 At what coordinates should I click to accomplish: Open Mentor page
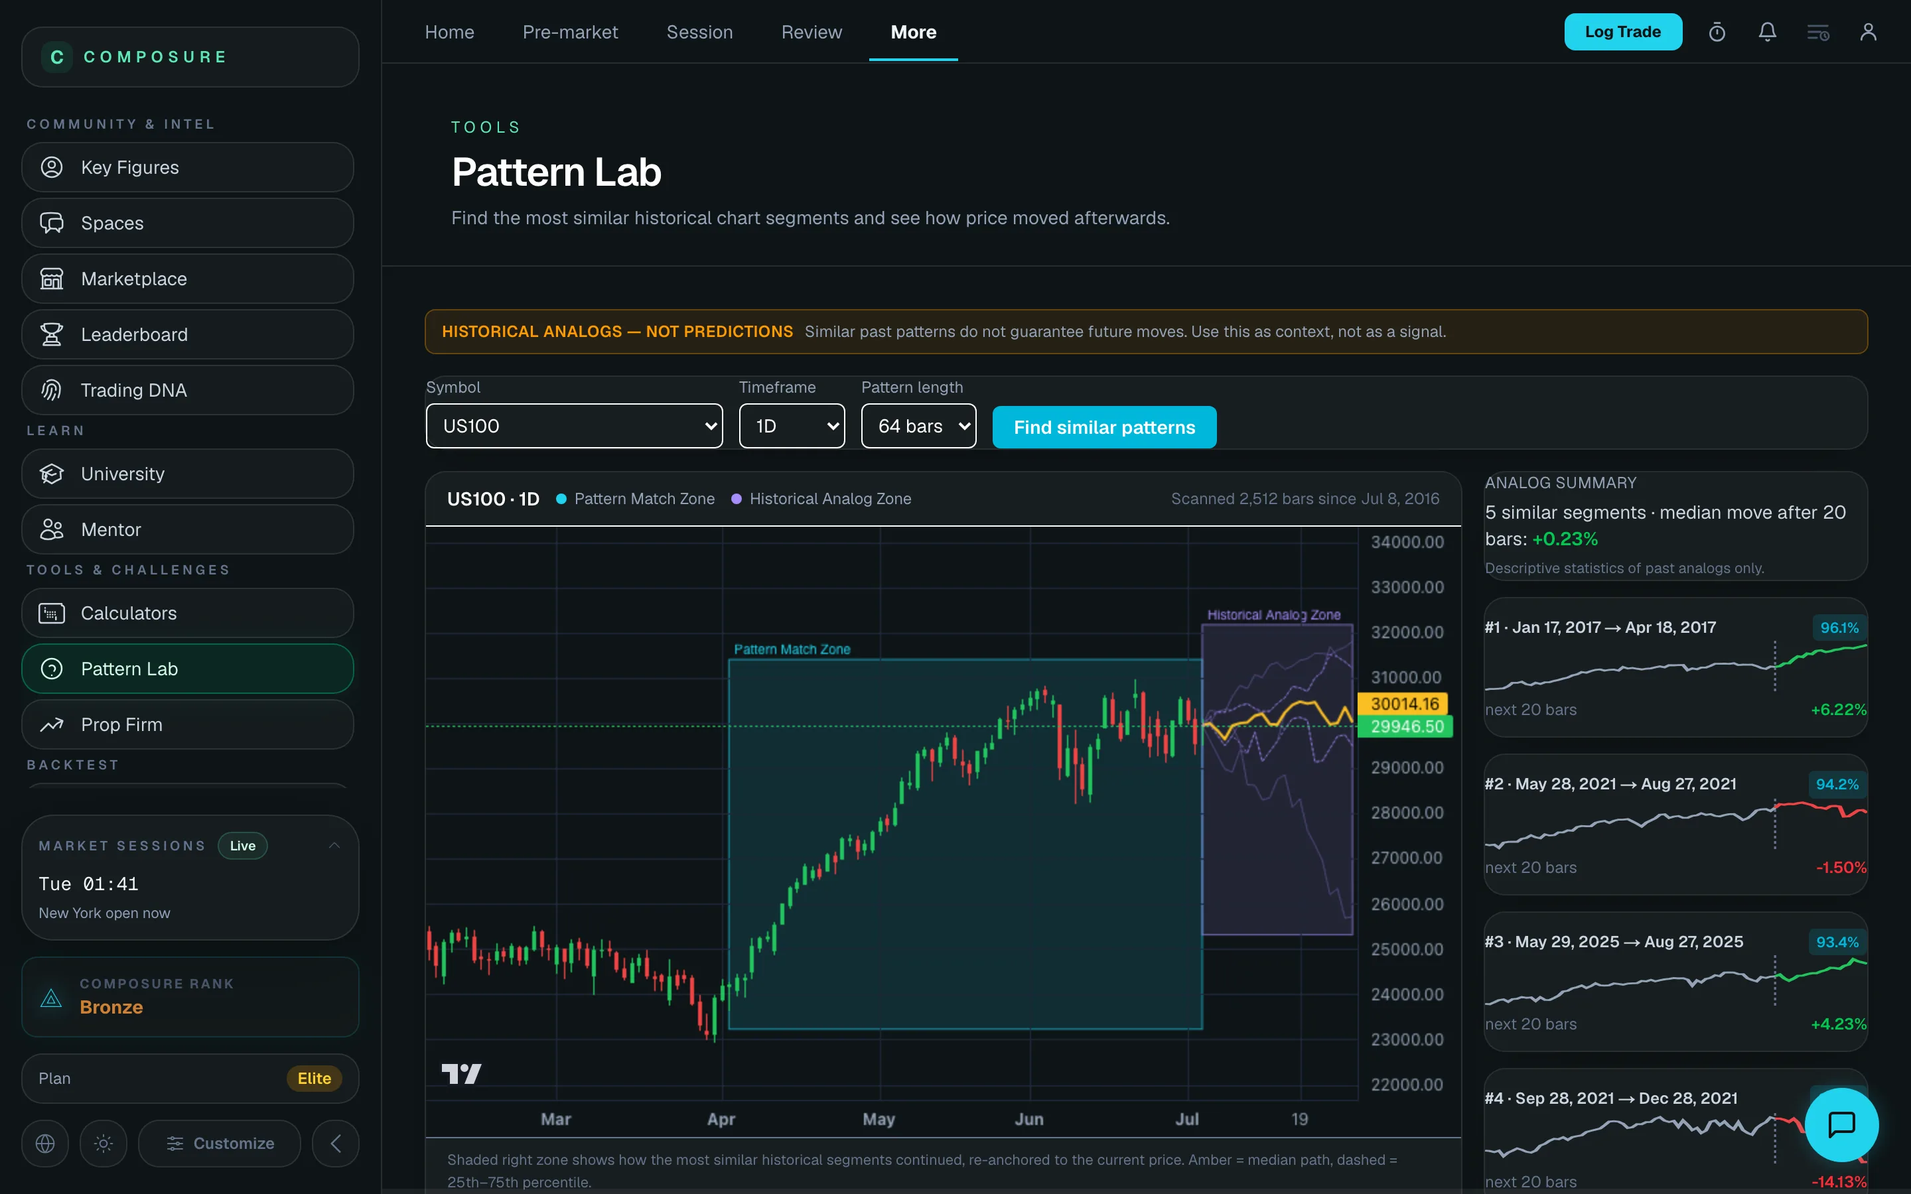[x=187, y=529]
